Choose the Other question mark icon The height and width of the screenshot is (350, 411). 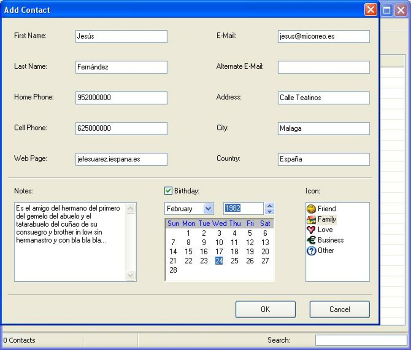click(x=311, y=251)
